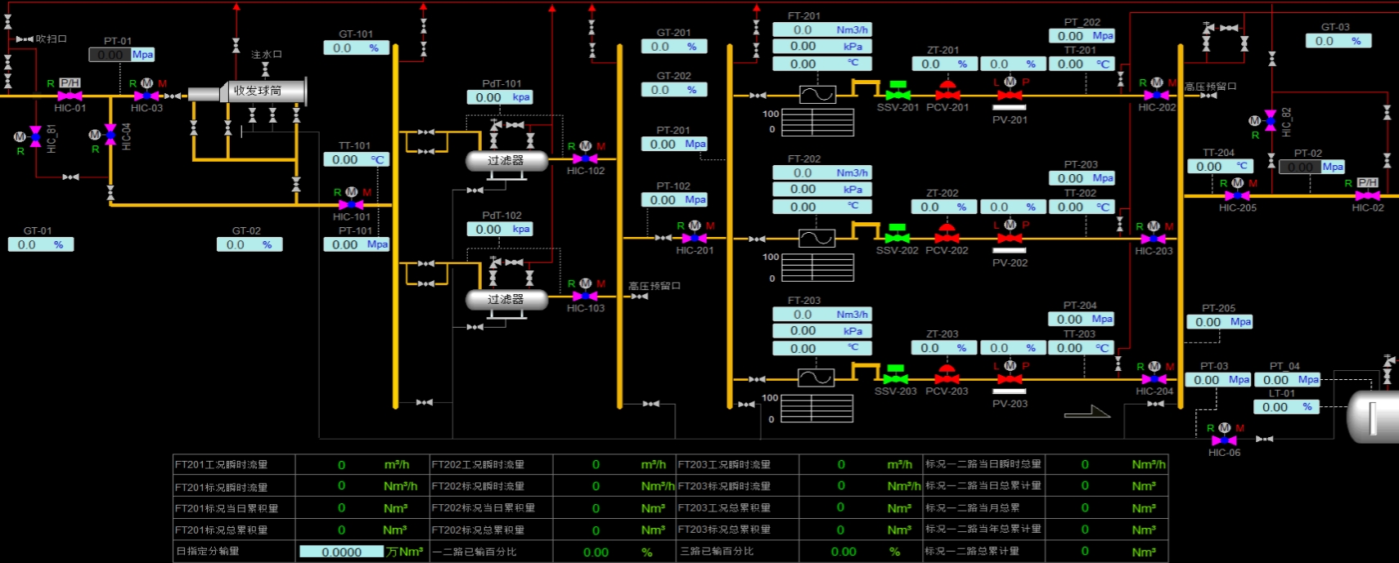Click the 收发球筒 pig launcher vessel

coord(258,92)
